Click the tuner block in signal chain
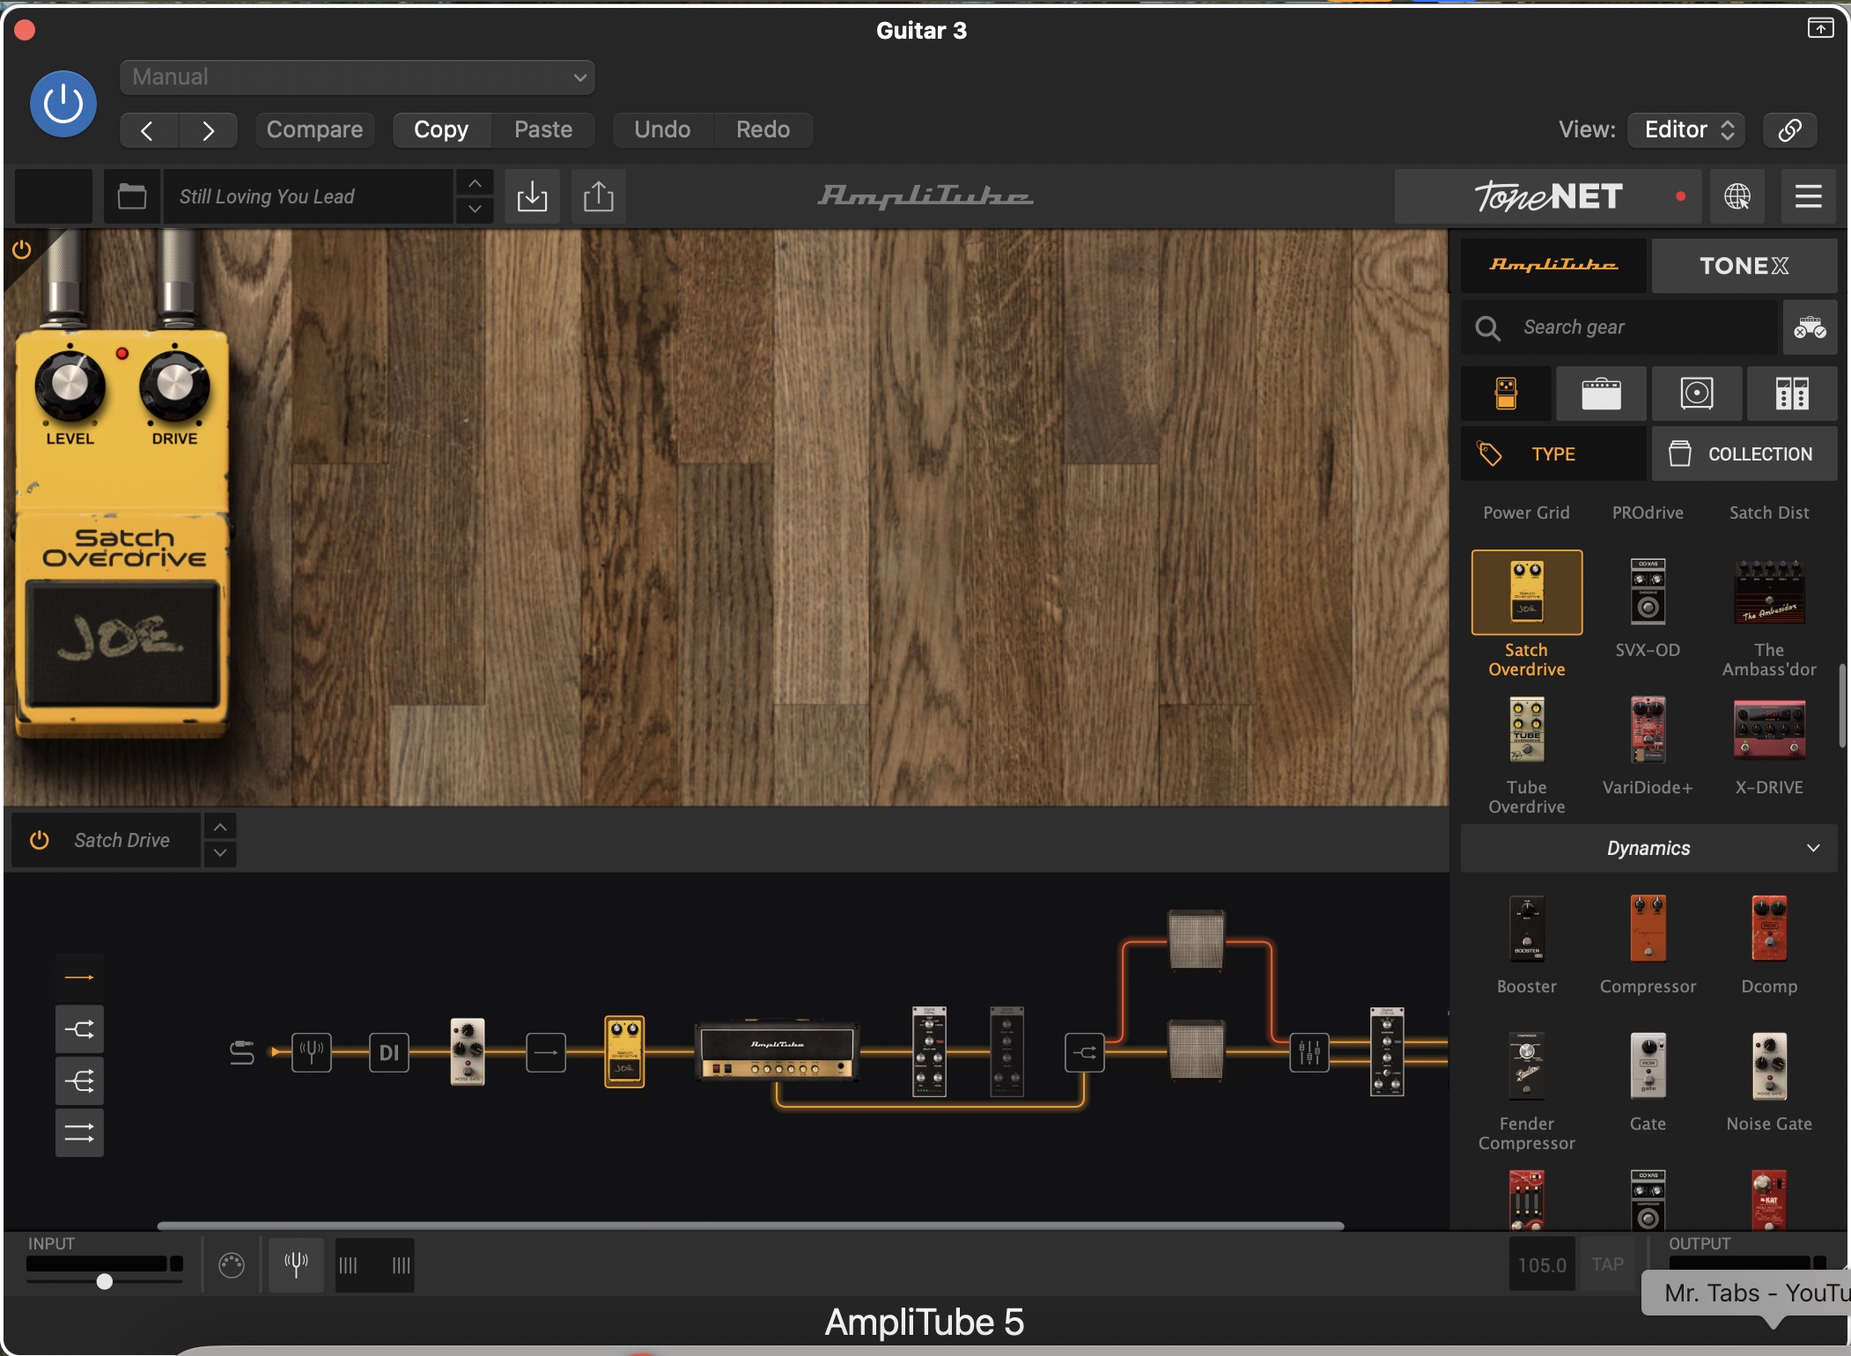This screenshot has width=1851, height=1356. [x=312, y=1052]
